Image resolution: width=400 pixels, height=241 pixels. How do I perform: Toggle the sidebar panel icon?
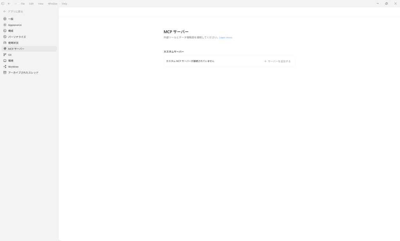pyautogui.click(x=3, y=4)
